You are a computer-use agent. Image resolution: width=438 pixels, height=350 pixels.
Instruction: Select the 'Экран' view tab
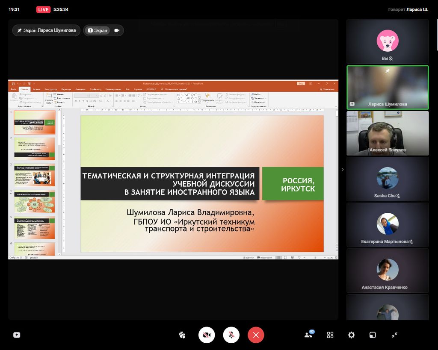pyautogui.click(x=98, y=30)
